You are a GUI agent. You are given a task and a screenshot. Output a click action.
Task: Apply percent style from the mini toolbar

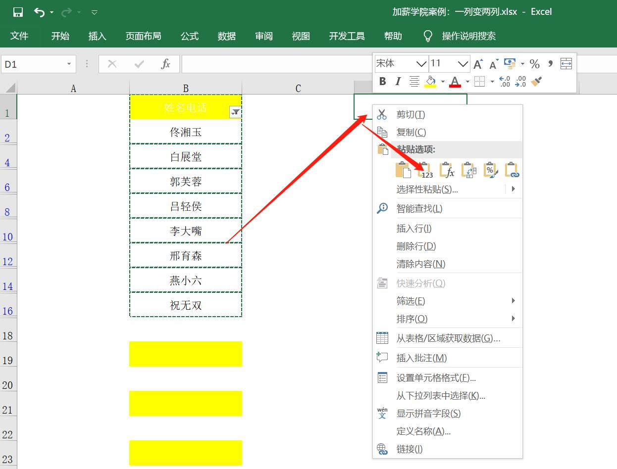[534, 64]
